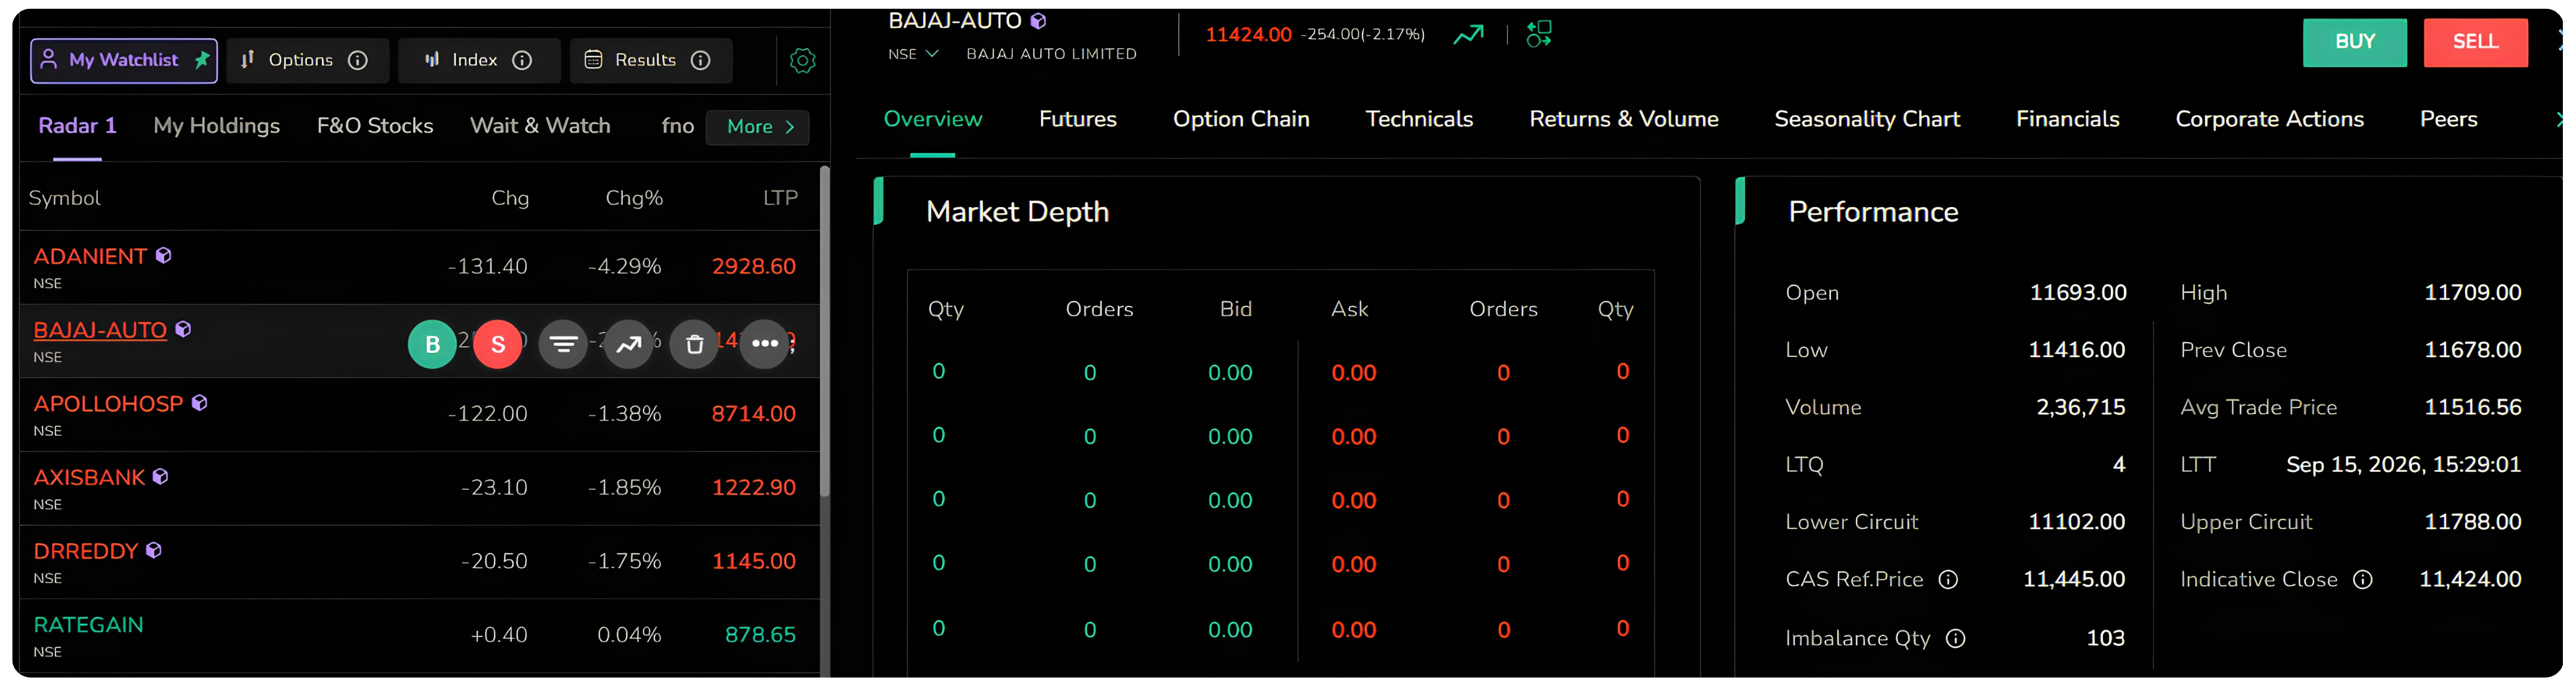
Task: Click the cube badge next to ADANIENT
Action: pos(163,256)
